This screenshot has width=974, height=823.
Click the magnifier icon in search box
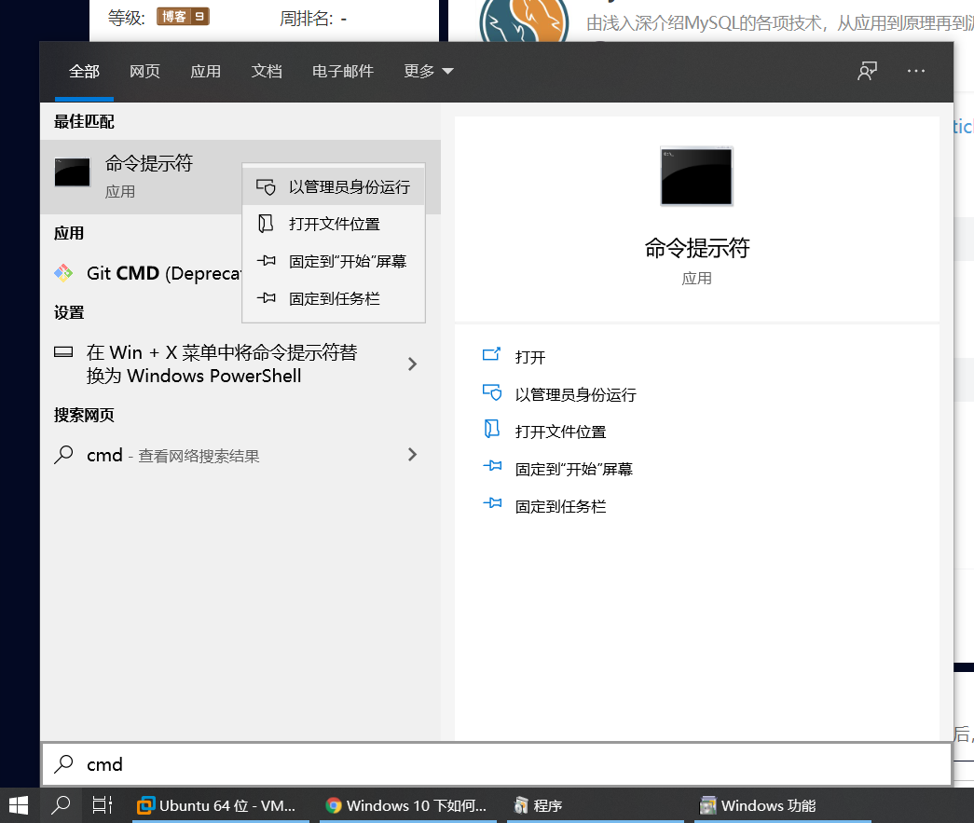tap(63, 764)
